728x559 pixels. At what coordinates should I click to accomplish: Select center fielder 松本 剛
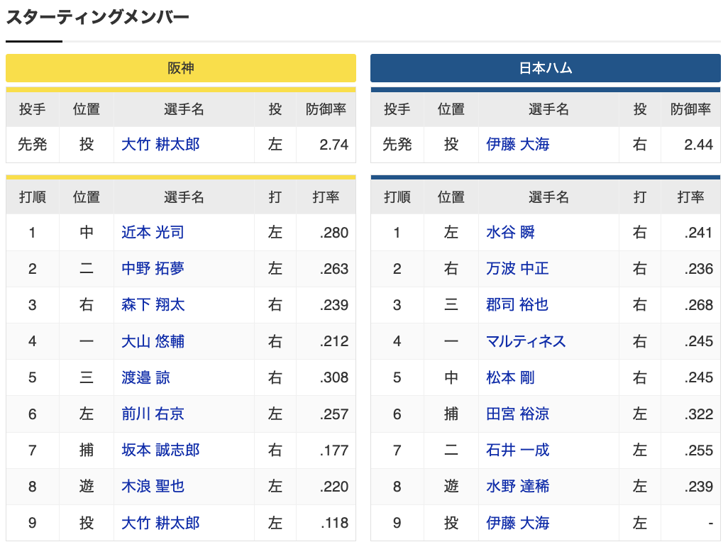[x=509, y=377]
